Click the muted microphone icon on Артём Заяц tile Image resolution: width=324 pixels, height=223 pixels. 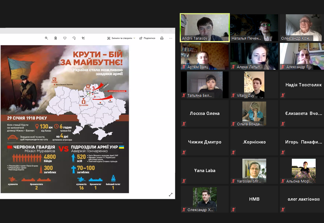click(x=184, y=67)
